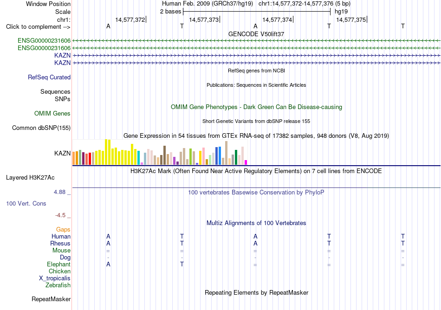Select the X_tropicalis alignment row label
441x310 pixels.
pyautogui.click(x=55, y=278)
